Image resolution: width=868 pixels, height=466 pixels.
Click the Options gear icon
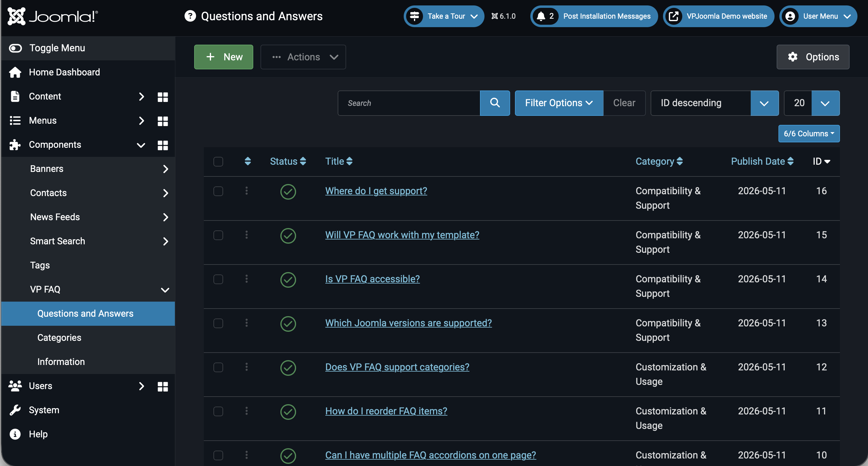(x=793, y=57)
